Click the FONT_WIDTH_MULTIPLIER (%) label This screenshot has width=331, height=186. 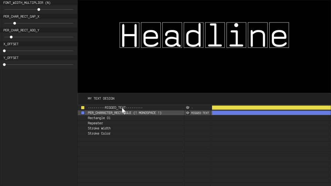point(27,3)
